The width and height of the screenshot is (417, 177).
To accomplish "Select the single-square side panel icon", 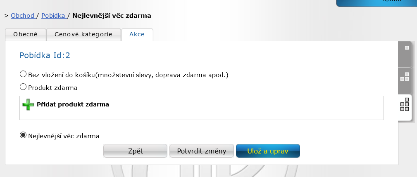I will [x=407, y=48].
